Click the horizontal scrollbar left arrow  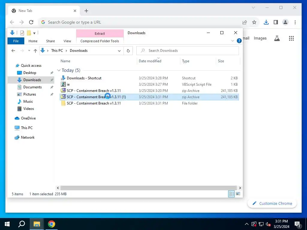58,188
